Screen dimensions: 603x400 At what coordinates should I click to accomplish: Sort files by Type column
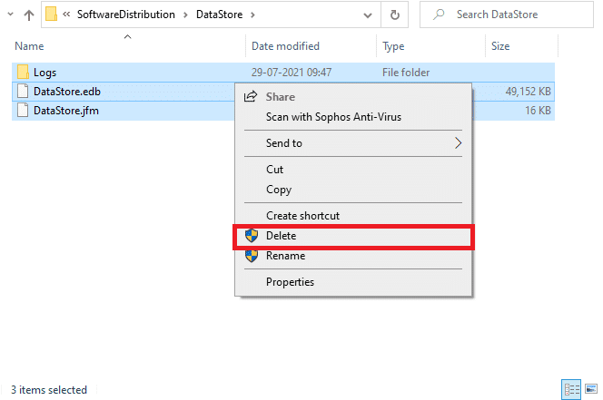point(393,46)
